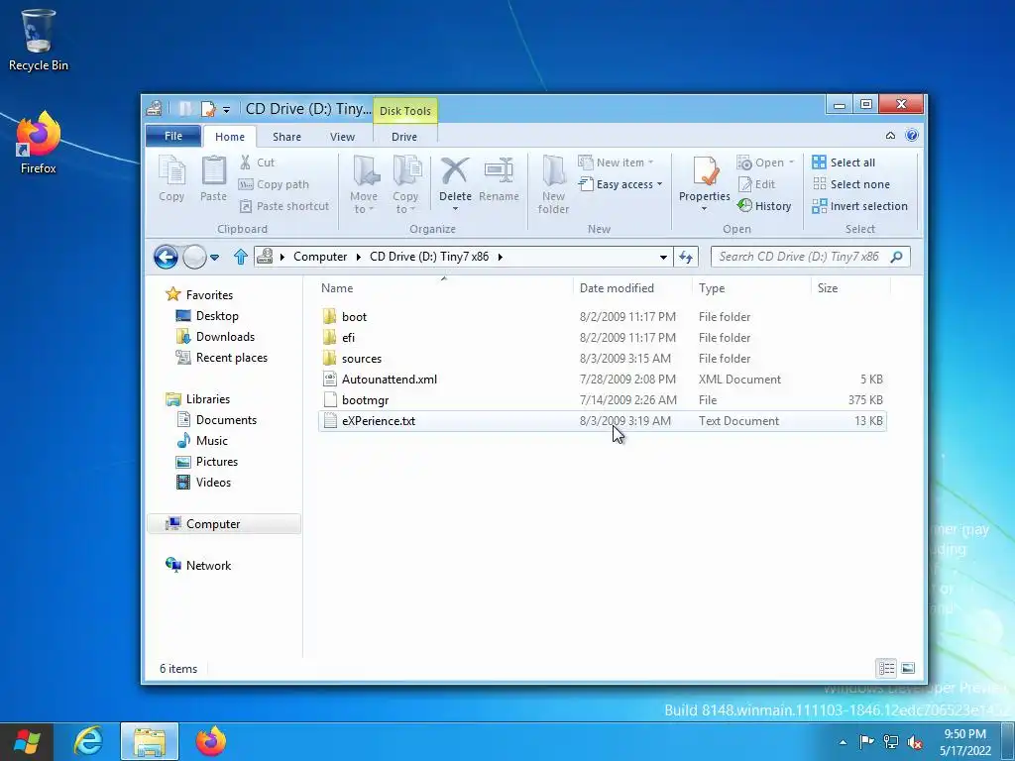Viewport: 1015px width, 761px height.
Task: Minimize the ribbon with the caret button
Action: pos(891,135)
